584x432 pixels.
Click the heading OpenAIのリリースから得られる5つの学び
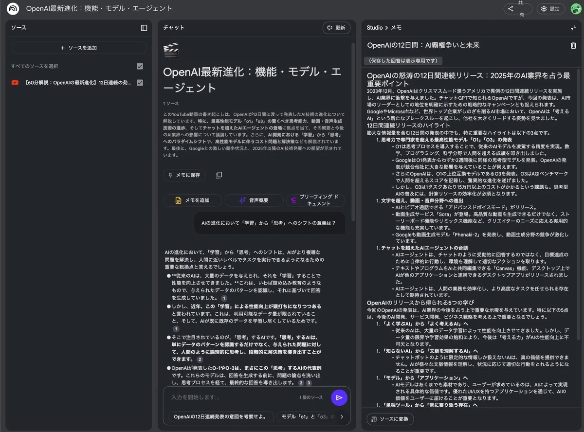[420, 302]
